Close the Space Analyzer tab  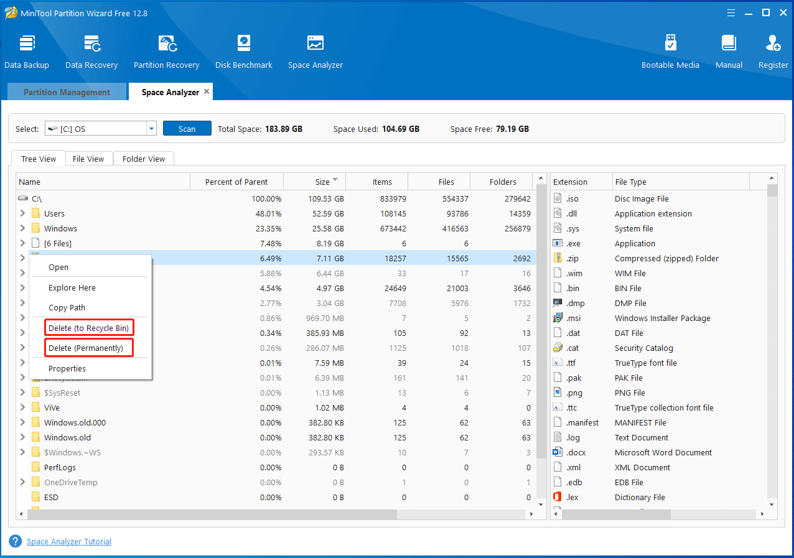[x=207, y=91]
